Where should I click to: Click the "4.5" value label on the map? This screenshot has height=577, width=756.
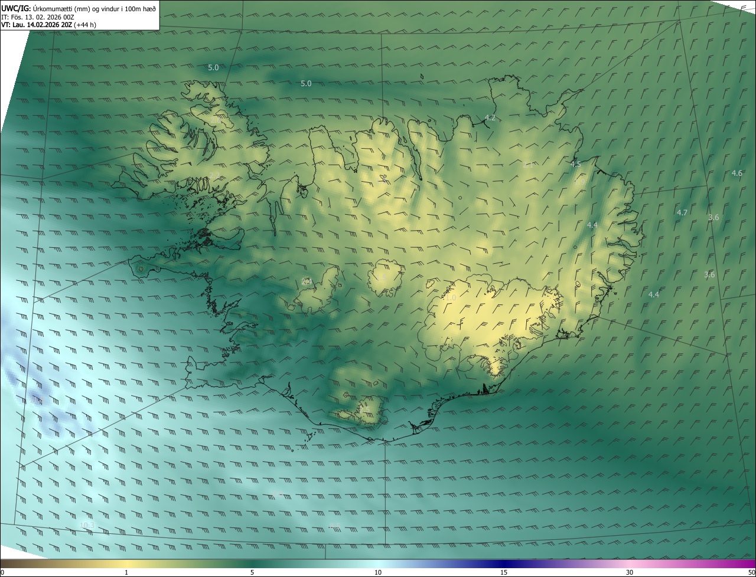point(575,164)
